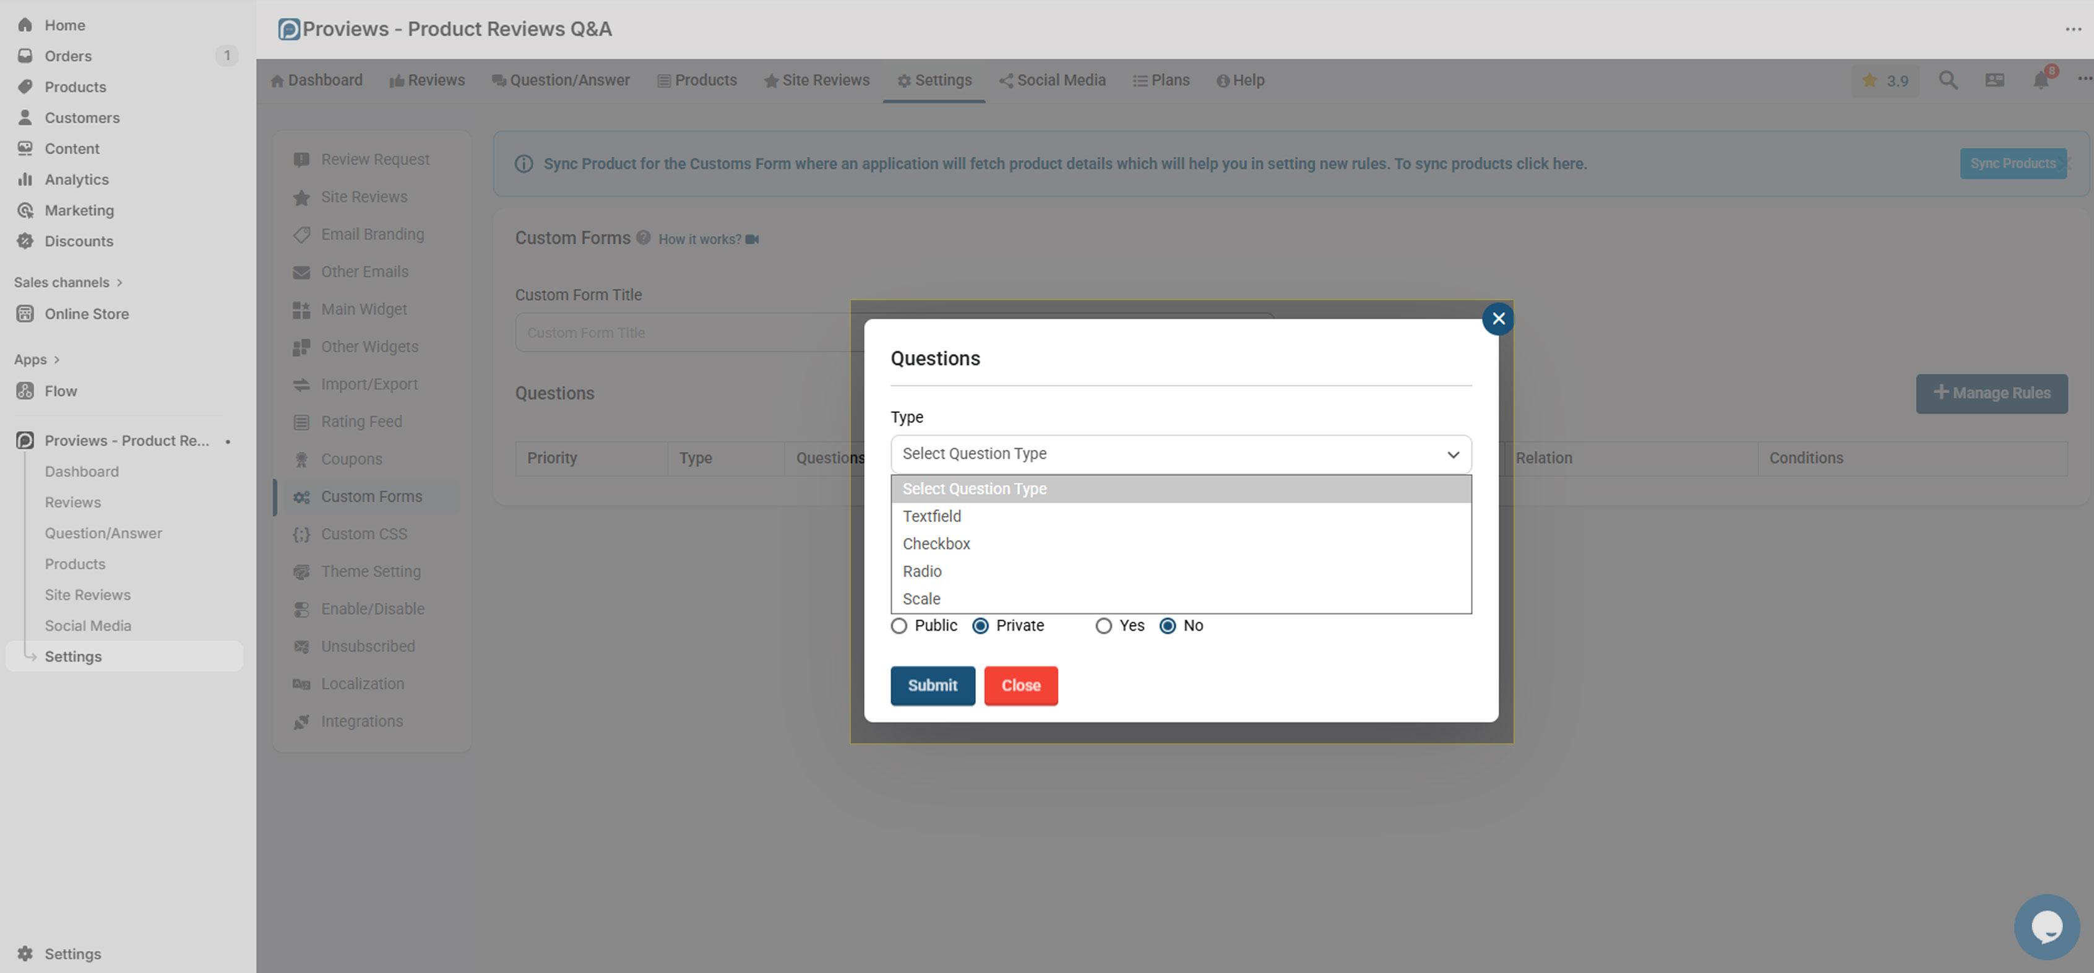
Task: Select the Public radio button
Action: tap(898, 626)
